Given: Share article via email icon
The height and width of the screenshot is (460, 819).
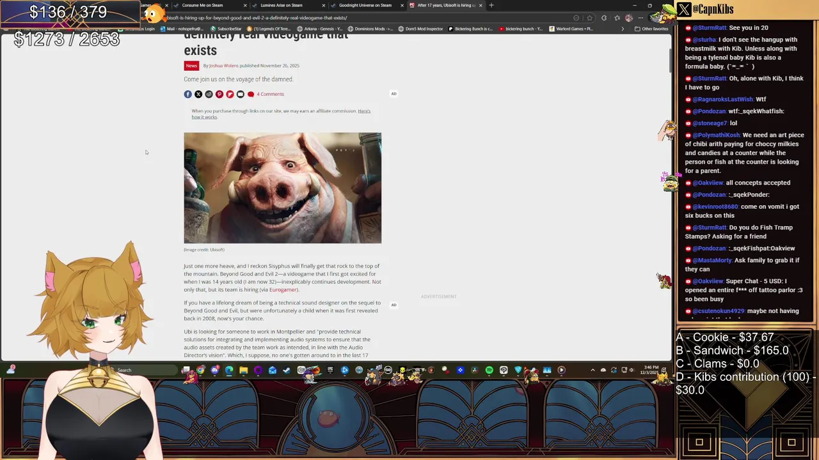Looking at the screenshot, I should 241,94.
